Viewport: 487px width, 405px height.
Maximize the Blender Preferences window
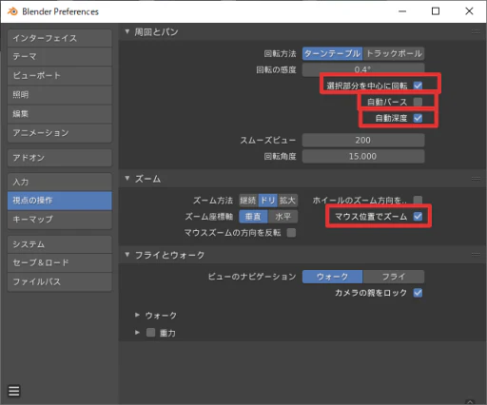tap(436, 11)
